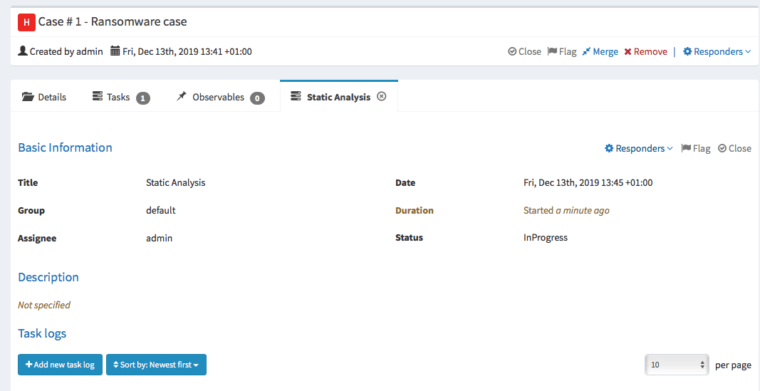Screen dimensions: 760x391
Task: Go to the Observables tab
Action: (x=221, y=98)
